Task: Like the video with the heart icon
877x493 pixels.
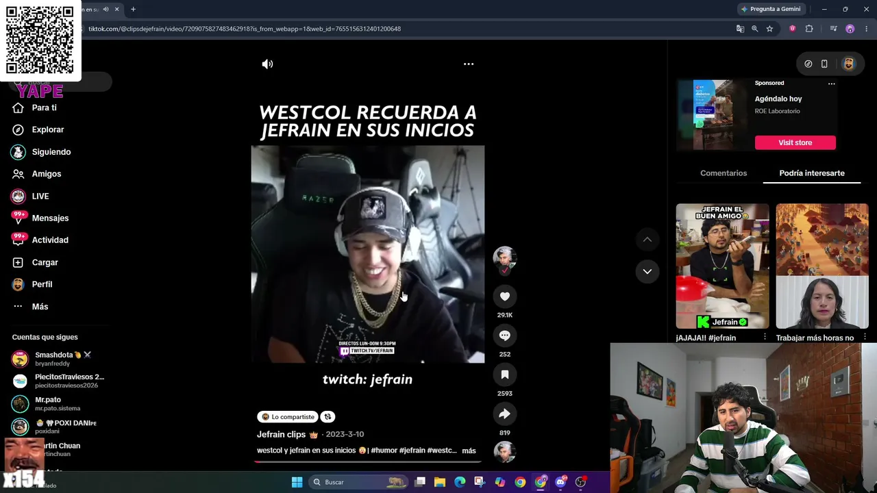Action: 505,296
